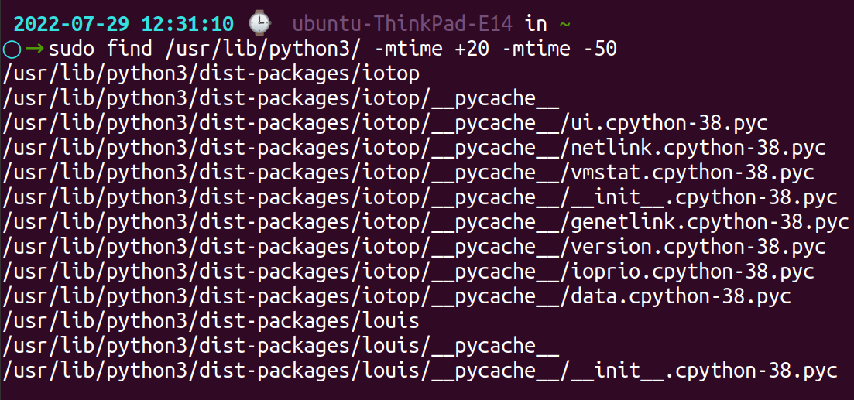Select the genetlink.cpython-38.pyc file path
854x400 pixels.
tap(426, 222)
